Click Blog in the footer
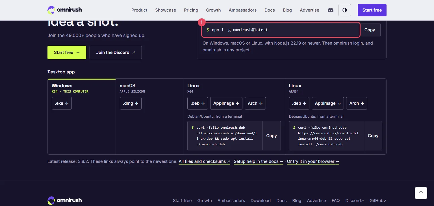This screenshot has width=434, height=206. tap(297, 201)
